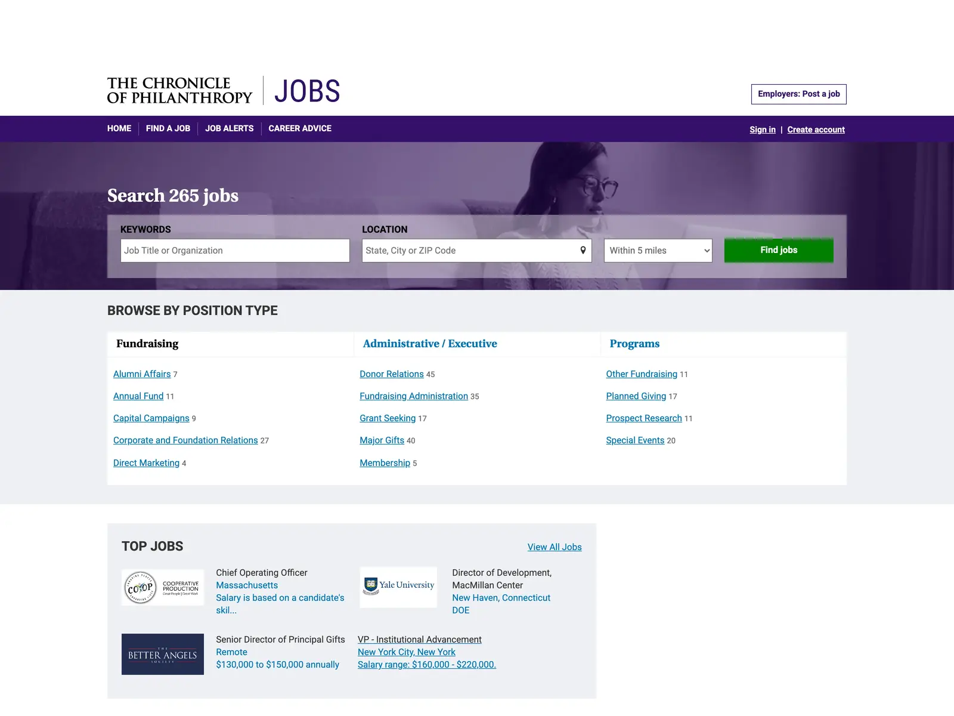Open the Chief Operating Officer job listing

[x=262, y=573]
